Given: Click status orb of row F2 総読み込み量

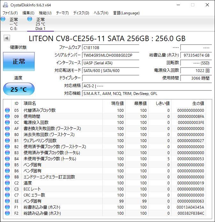Looking at the screenshot, I should 7,213.
